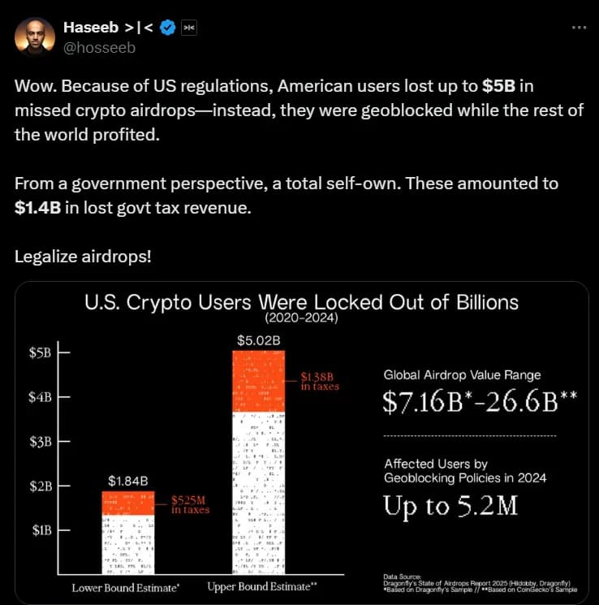Click the chart title "U.S. Crypto Users Were Locked Out of Billions"

point(301,302)
